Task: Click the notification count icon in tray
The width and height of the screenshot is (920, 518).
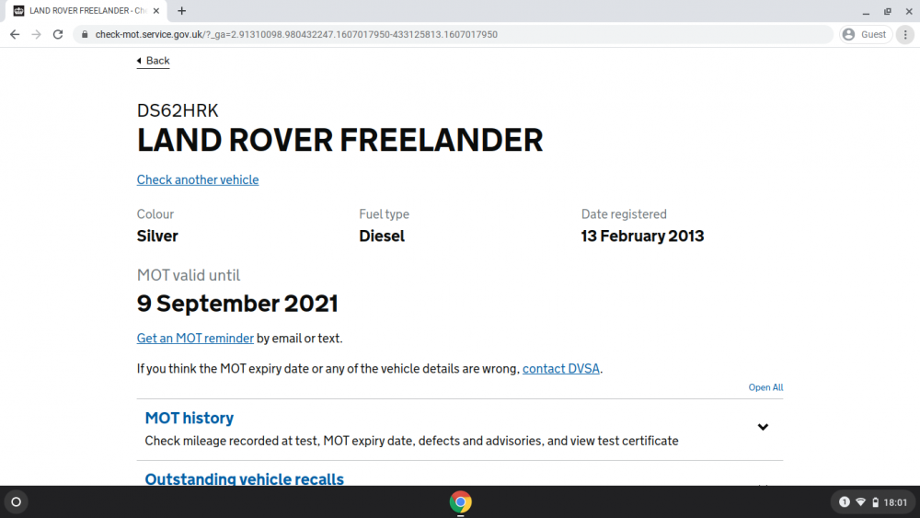Action: click(x=845, y=502)
